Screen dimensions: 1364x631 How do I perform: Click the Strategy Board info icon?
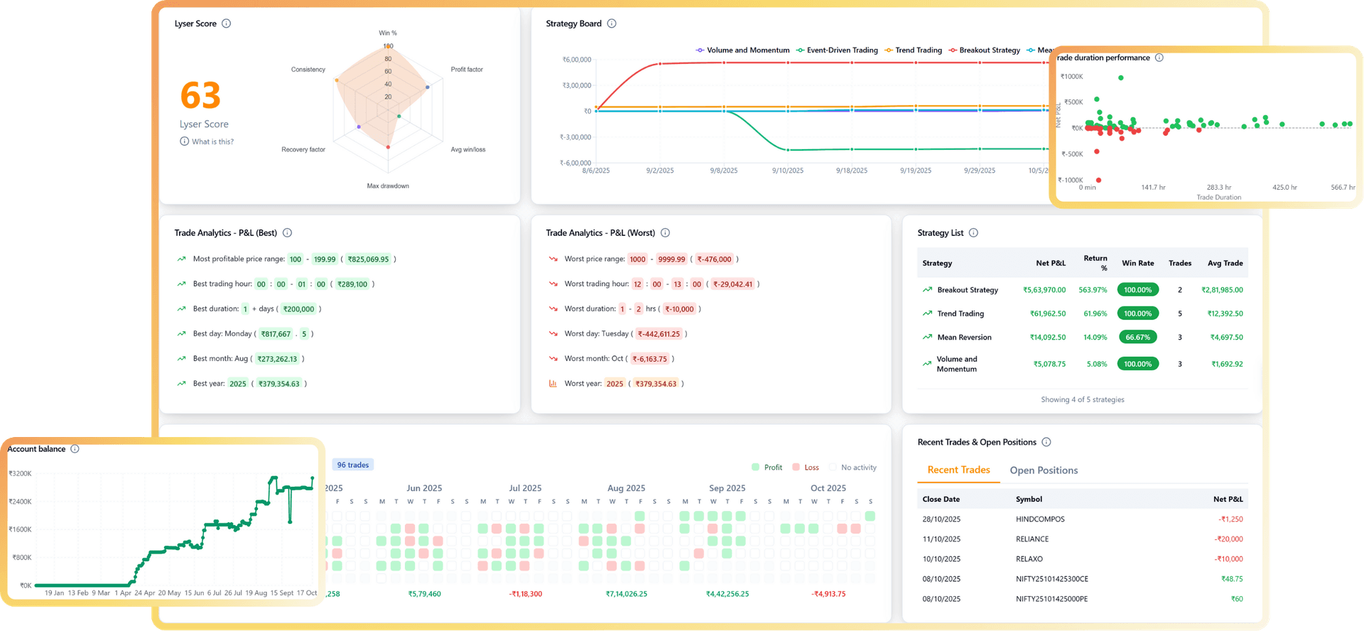click(x=612, y=23)
